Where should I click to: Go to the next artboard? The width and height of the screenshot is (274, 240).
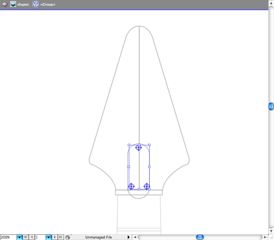(x=55, y=237)
